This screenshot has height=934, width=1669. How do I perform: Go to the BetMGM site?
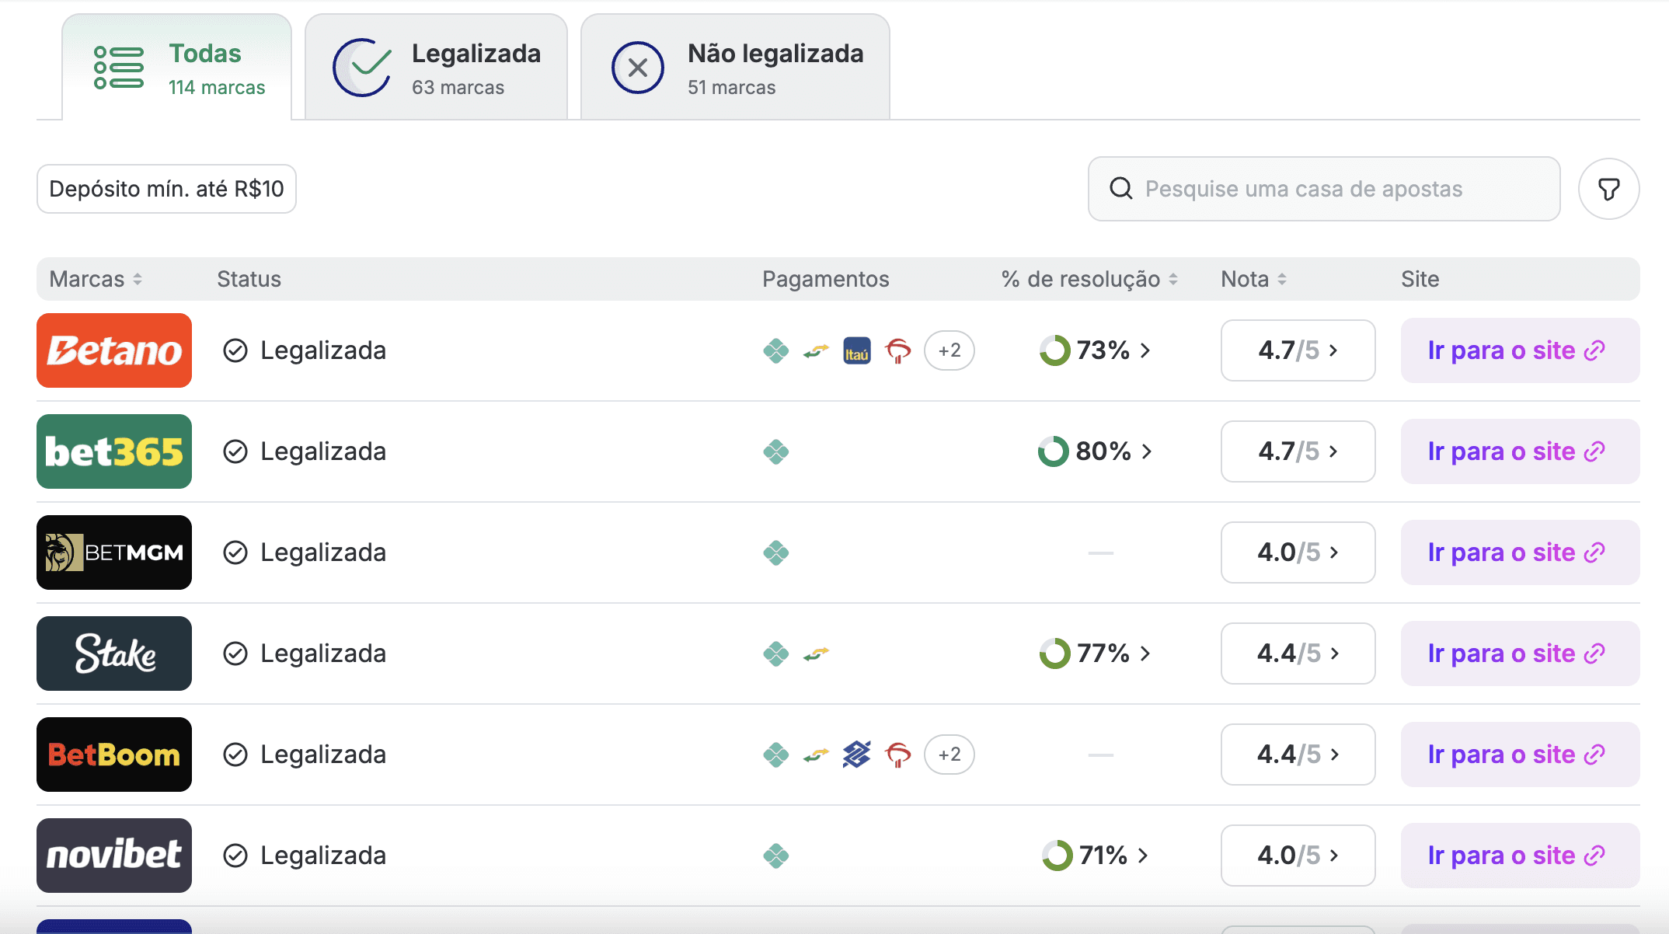pos(1520,552)
